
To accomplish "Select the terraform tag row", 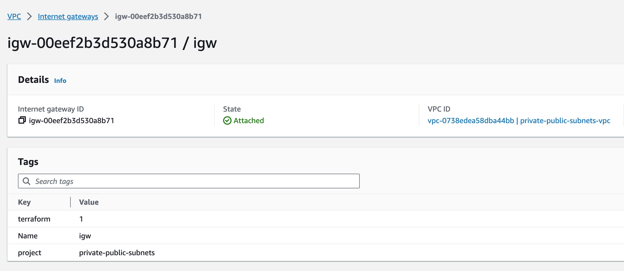I will point(315,219).
